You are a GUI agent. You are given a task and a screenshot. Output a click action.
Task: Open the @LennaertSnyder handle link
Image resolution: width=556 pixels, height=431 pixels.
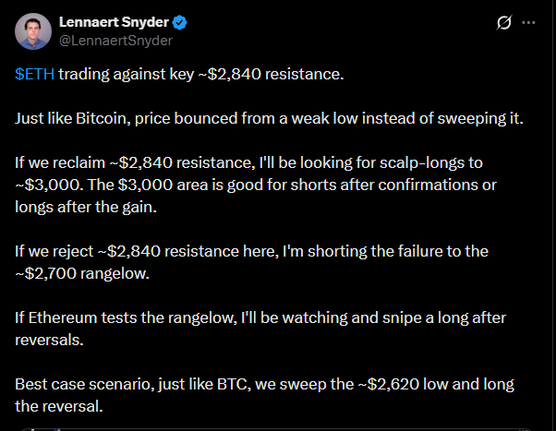[115, 40]
